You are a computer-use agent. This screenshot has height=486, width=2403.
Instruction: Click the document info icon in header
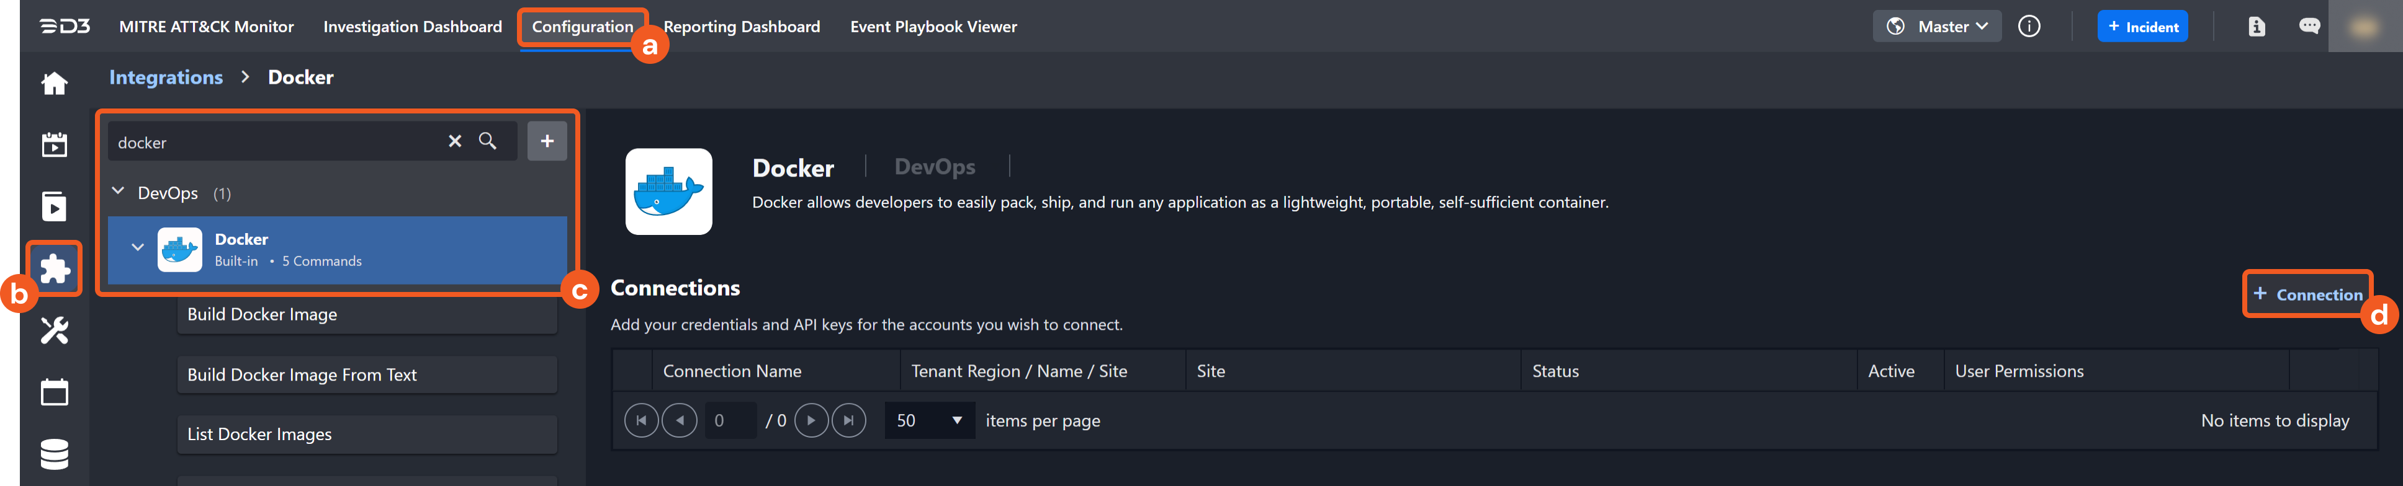[x=2257, y=25]
